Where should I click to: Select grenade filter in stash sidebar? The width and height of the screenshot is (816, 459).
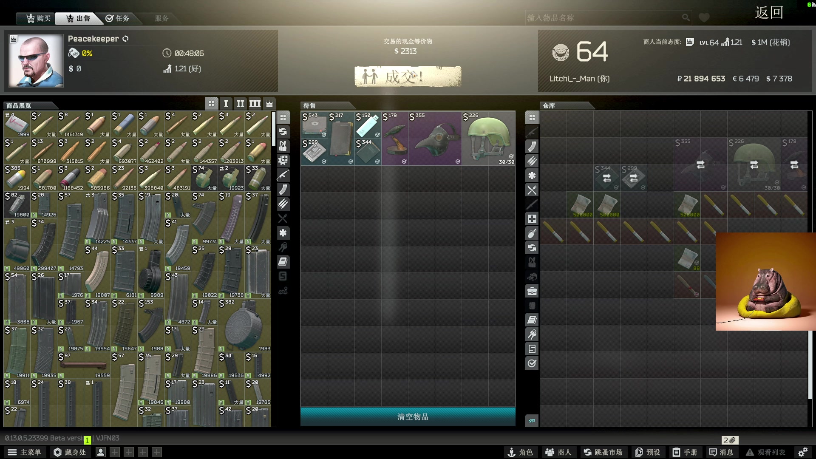532,233
